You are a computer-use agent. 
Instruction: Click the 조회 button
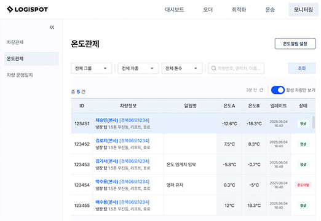pyautogui.click(x=302, y=68)
